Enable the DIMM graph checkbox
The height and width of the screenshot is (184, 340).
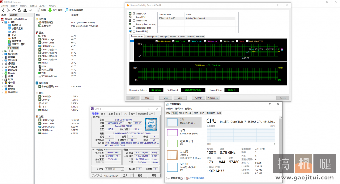tap(237, 41)
